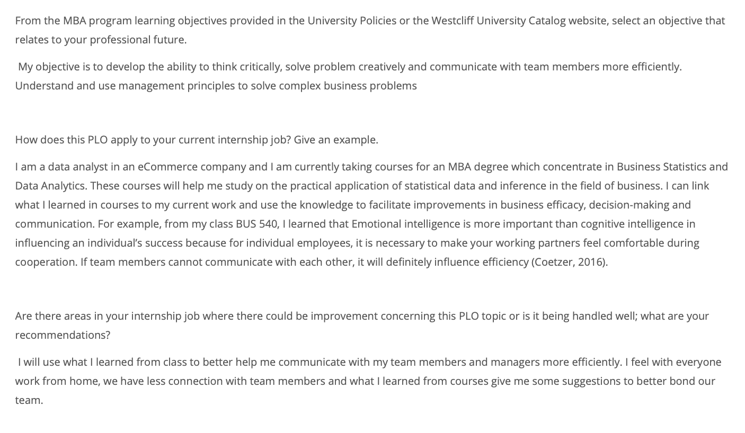This screenshot has height=433, width=745.
Task: Click the words 'Give an example.'
Action: [x=336, y=140]
